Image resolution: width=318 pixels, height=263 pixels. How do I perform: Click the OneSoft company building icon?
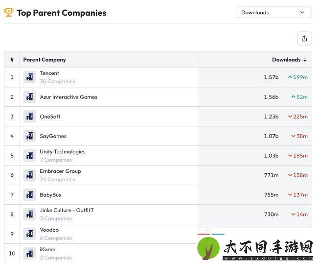coord(30,117)
